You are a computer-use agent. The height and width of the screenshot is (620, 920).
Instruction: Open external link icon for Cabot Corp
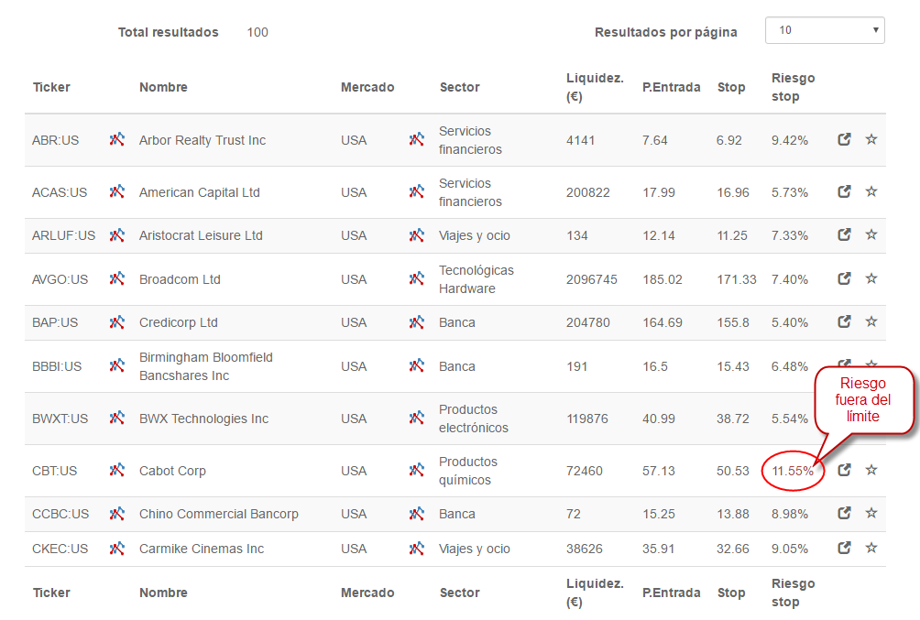pyautogui.click(x=844, y=470)
